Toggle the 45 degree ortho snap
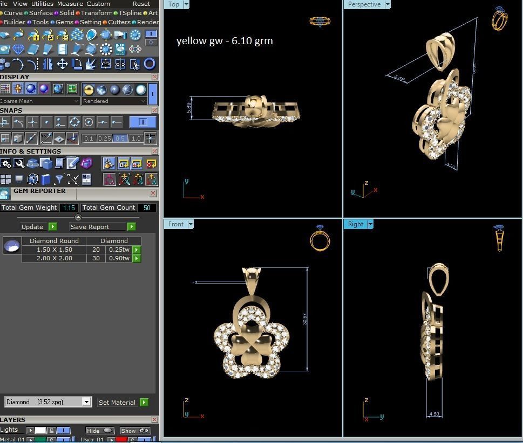The height and width of the screenshot is (443, 523). (46, 138)
